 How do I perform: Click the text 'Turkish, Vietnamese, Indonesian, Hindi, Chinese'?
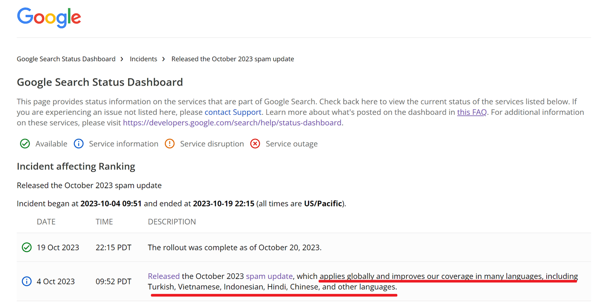(234, 287)
